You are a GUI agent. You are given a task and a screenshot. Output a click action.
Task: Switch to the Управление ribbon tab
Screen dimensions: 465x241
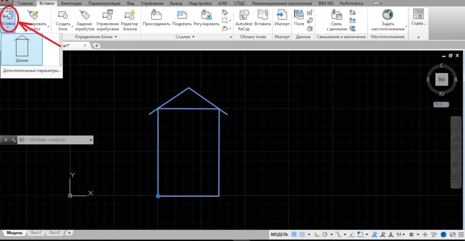tap(152, 3)
